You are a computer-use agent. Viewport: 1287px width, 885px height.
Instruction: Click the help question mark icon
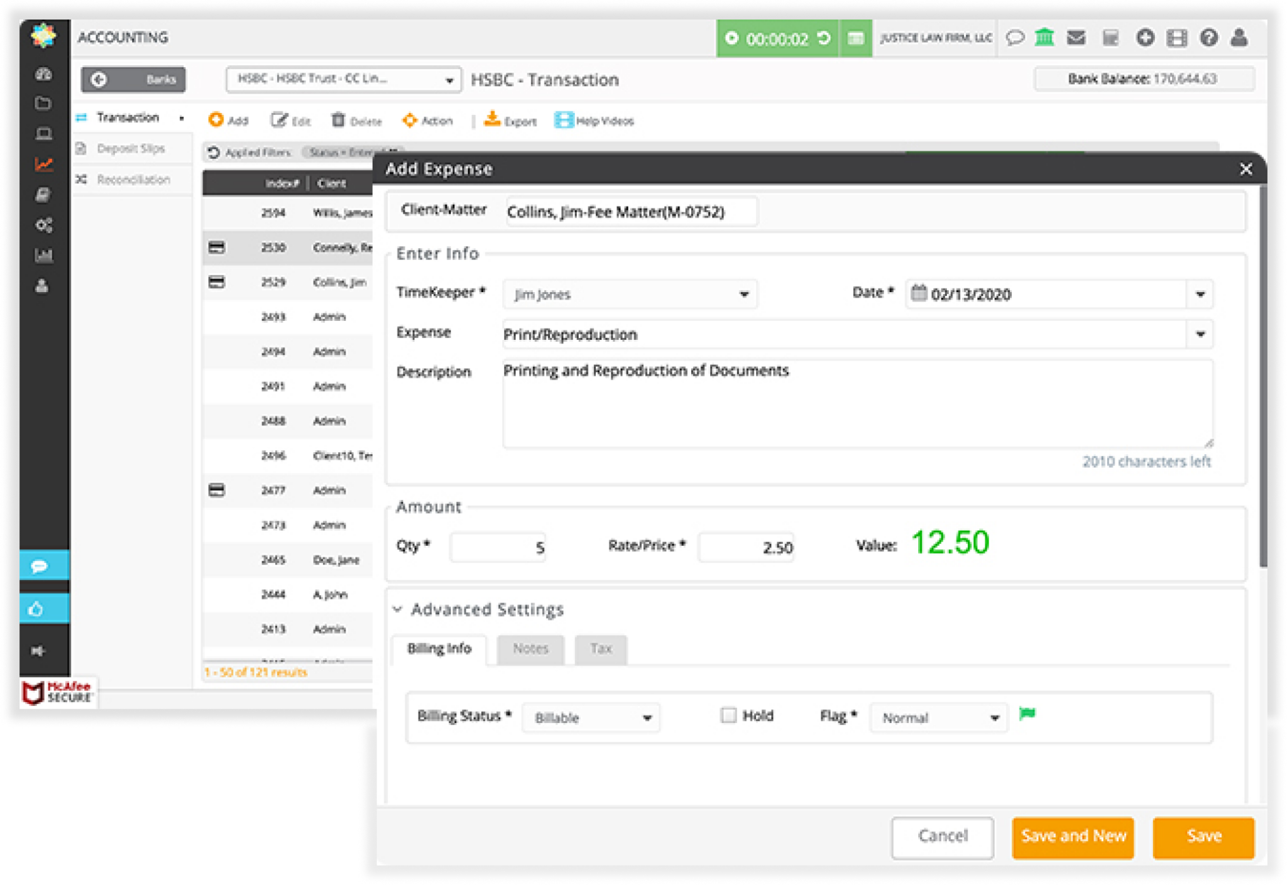(1208, 38)
